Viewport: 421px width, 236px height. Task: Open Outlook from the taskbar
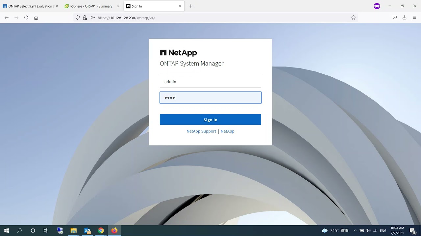point(87,231)
